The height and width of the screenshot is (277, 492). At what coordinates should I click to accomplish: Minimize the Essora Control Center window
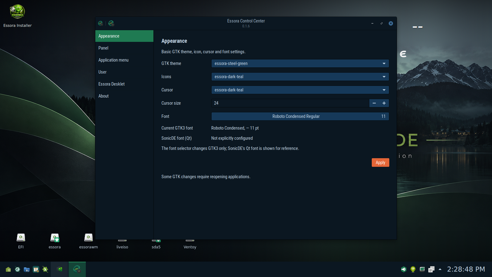coord(372,23)
